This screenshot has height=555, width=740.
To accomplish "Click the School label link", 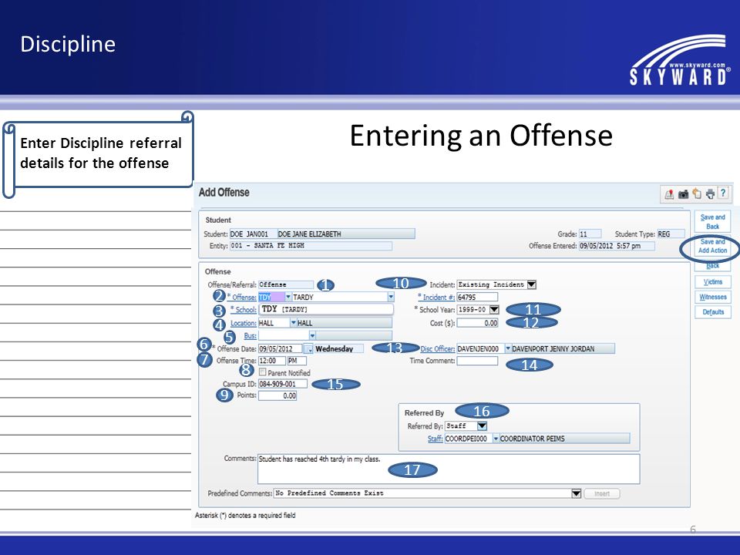I will click(x=246, y=310).
